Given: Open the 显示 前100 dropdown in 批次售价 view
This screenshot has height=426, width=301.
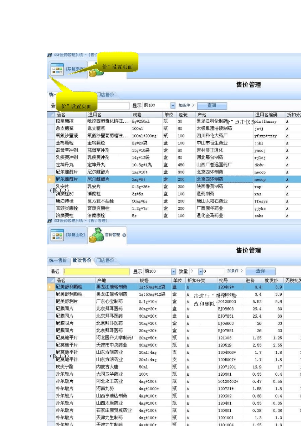Looking at the screenshot, I should coord(173,272).
